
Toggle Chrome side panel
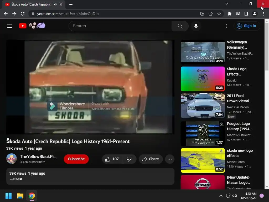[246, 14]
